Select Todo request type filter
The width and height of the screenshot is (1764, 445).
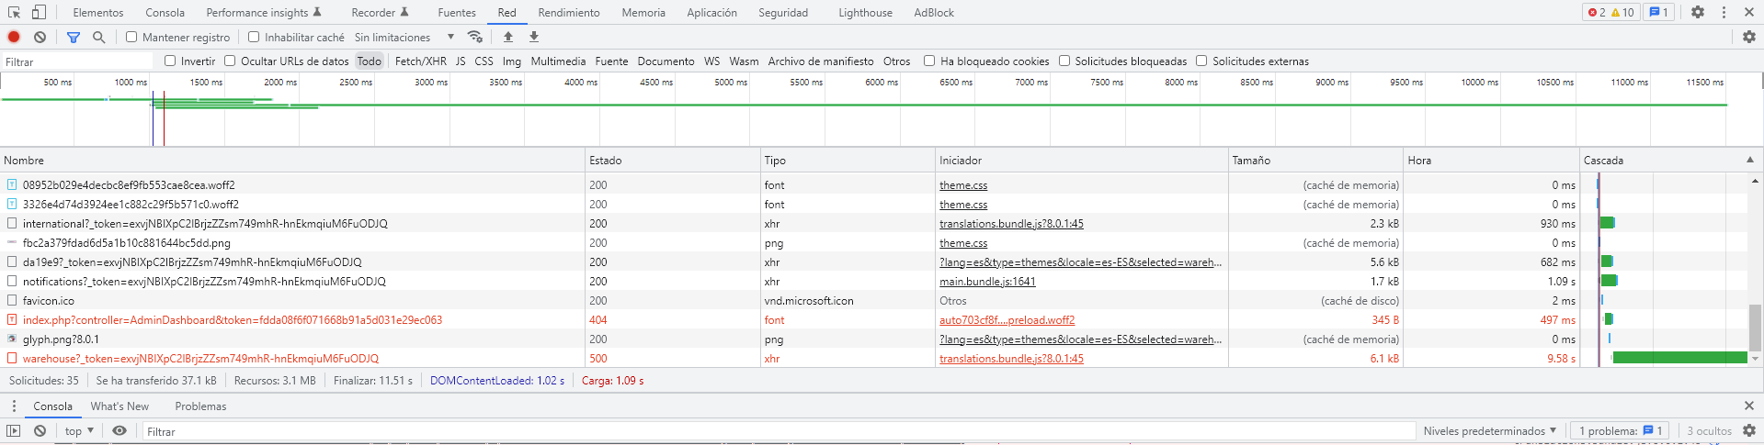[370, 61]
